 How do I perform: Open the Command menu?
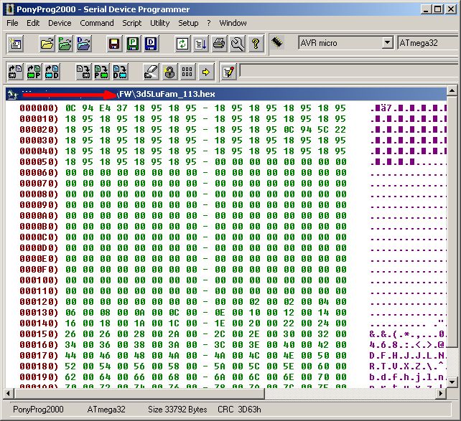[x=97, y=23]
